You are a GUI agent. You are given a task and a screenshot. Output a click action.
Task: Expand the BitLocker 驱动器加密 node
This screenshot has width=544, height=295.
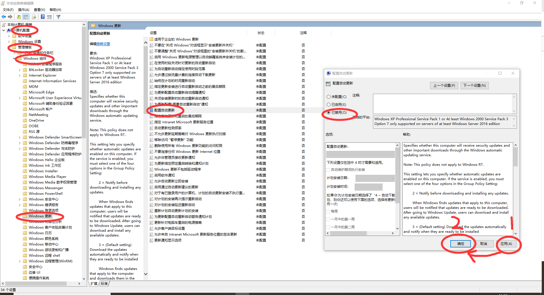(19, 70)
